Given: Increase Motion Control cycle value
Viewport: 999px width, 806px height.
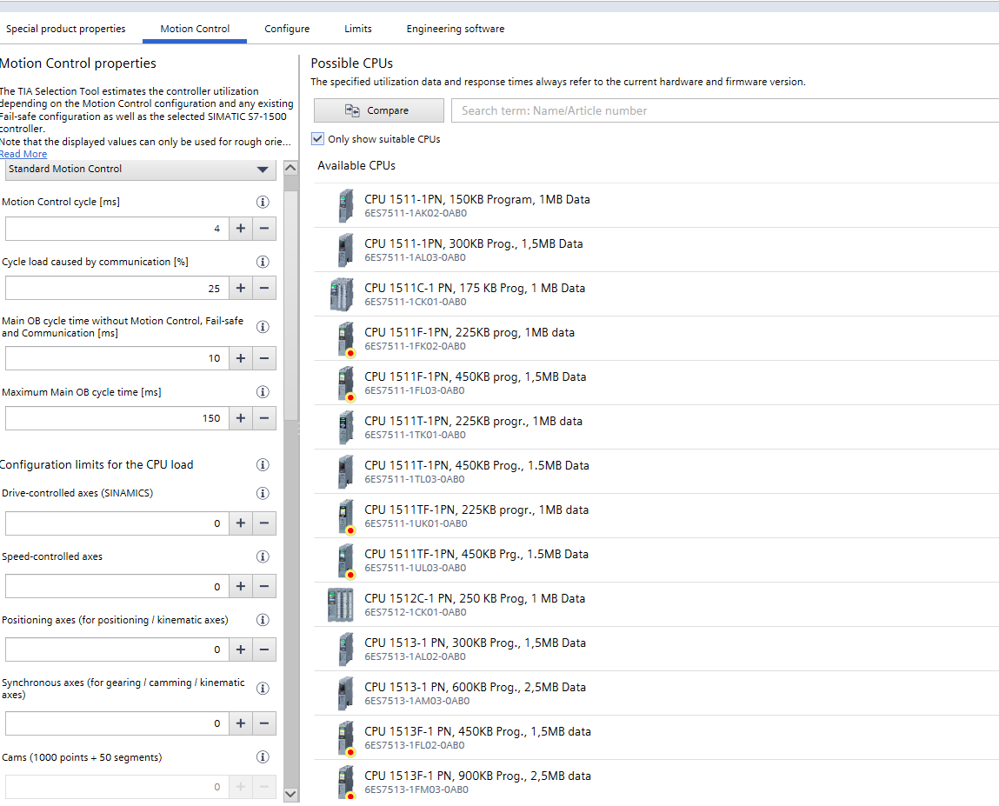Looking at the screenshot, I should (x=241, y=228).
